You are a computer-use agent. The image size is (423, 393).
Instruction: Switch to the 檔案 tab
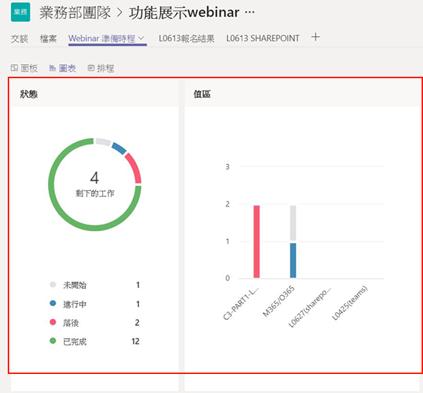48,39
